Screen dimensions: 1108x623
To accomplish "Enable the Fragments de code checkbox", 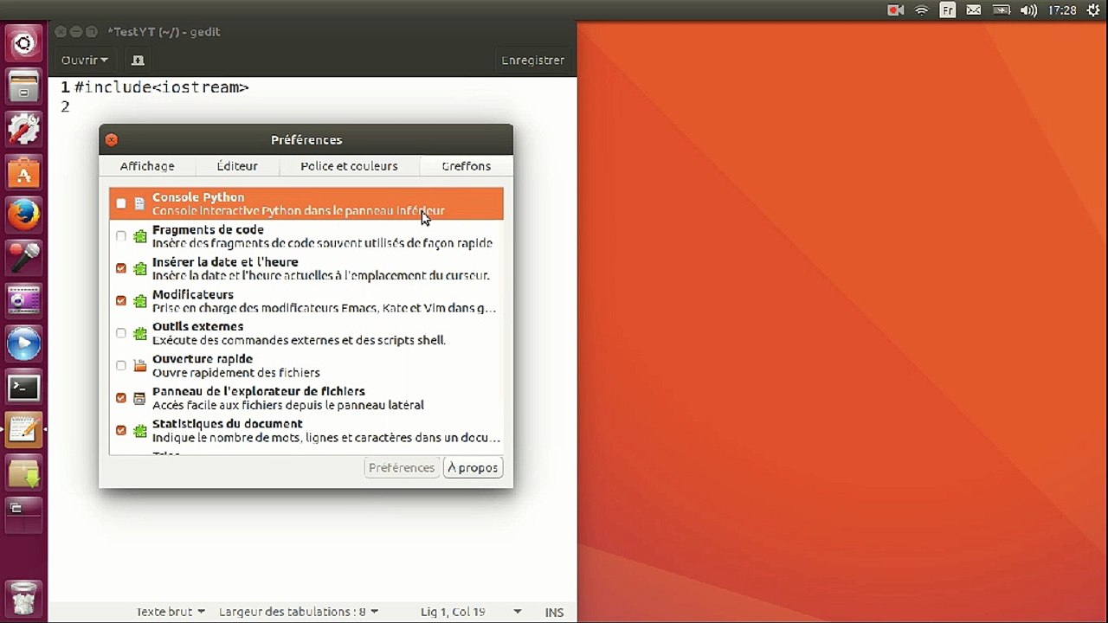I will point(121,236).
